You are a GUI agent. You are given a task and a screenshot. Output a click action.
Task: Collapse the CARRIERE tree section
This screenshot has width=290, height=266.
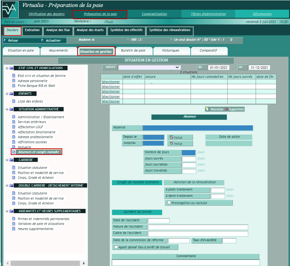[7, 160]
